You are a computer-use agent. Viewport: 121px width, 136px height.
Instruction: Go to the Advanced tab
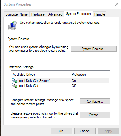tap(55, 14)
